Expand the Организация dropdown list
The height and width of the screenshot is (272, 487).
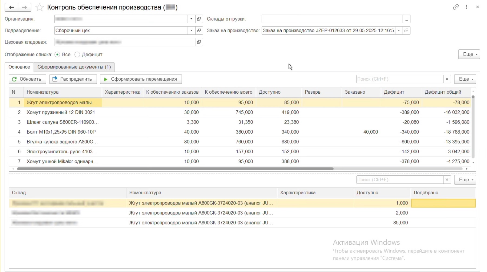191,19
